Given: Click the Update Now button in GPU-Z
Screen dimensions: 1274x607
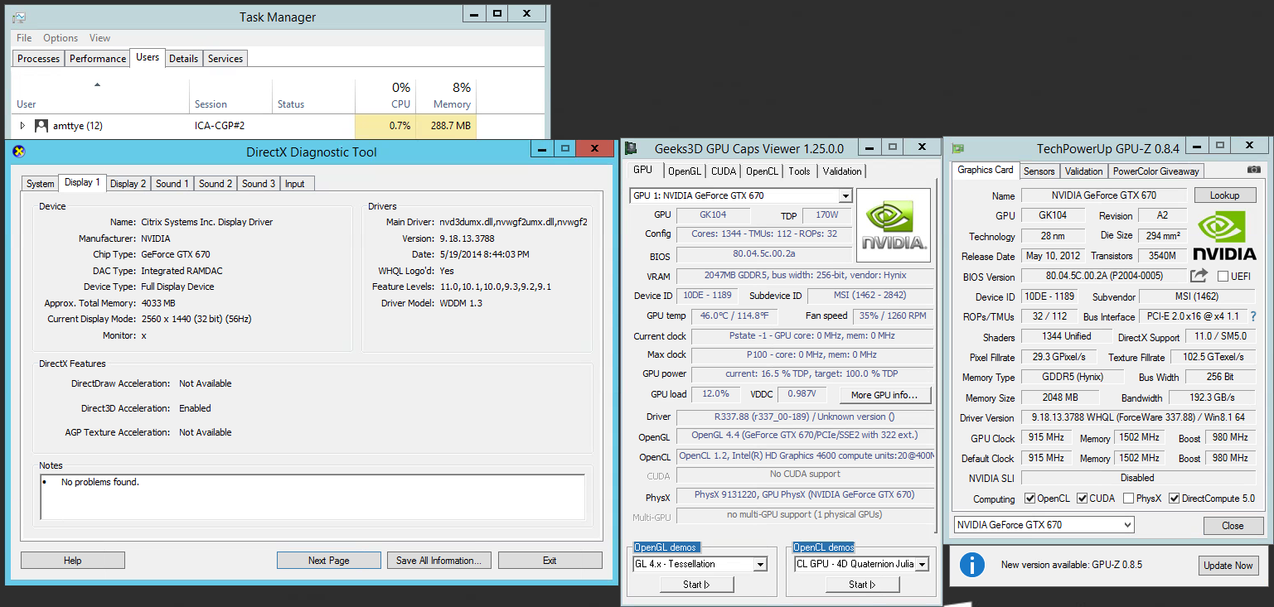Looking at the screenshot, I should [x=1228, y=566].
